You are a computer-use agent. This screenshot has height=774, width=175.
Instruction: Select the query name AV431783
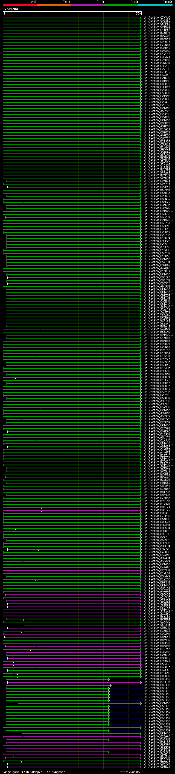[10, 9]
